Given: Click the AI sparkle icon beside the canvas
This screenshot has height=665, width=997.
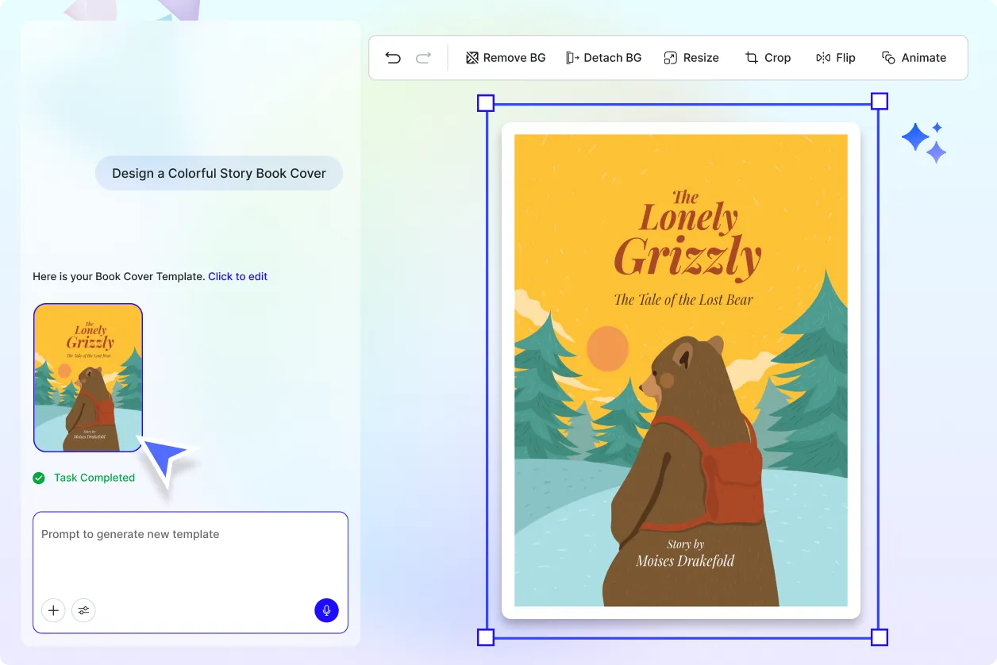Looking at the screenshot, I should coord(924,140).
